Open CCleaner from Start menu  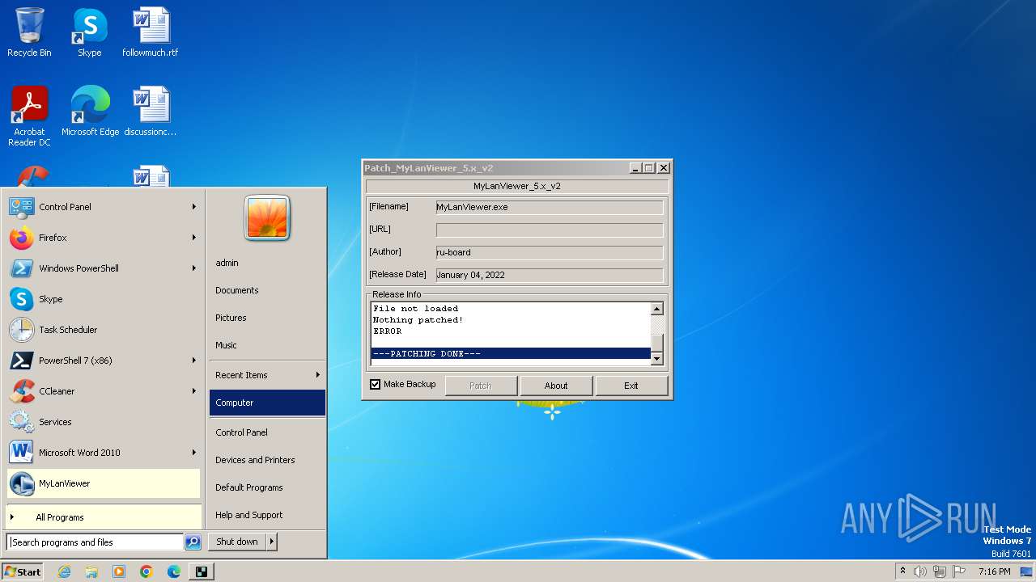click(103, 391)
